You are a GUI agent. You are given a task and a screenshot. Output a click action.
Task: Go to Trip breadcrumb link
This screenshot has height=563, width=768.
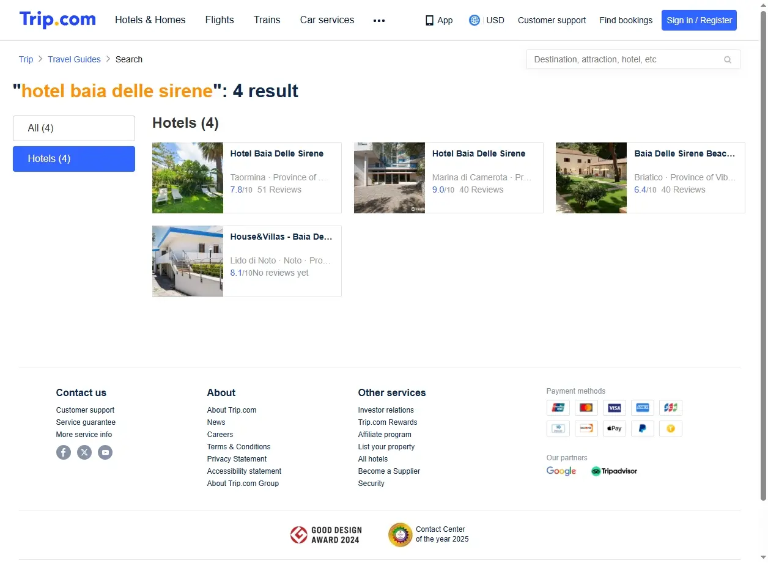26,59
